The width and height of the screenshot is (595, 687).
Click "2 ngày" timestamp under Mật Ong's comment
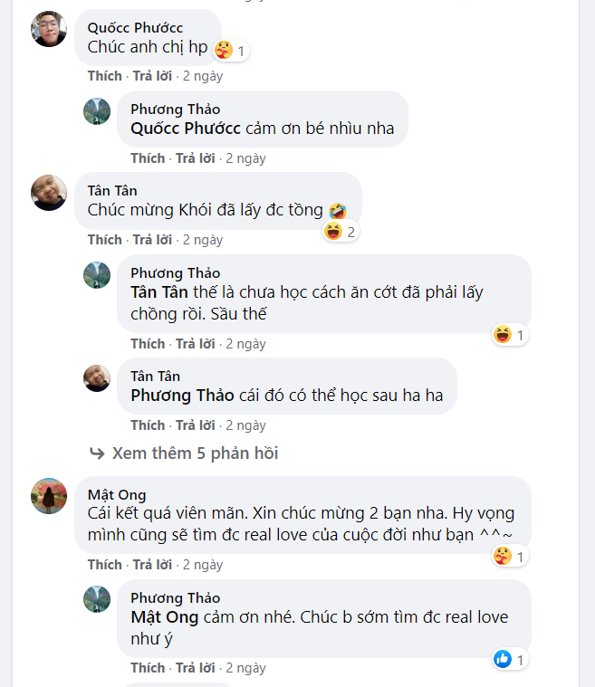203,565
